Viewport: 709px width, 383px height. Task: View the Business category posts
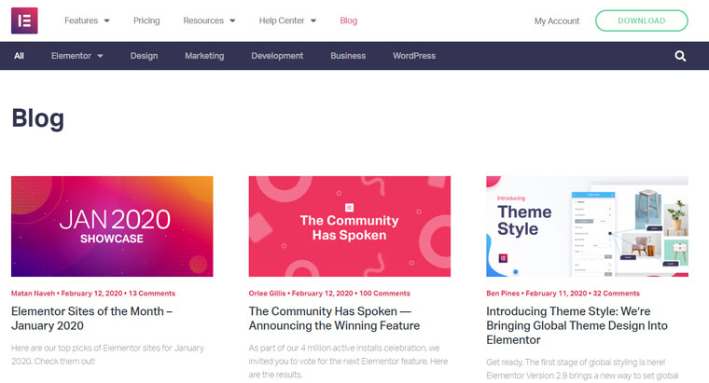click(x=348, y=56)
